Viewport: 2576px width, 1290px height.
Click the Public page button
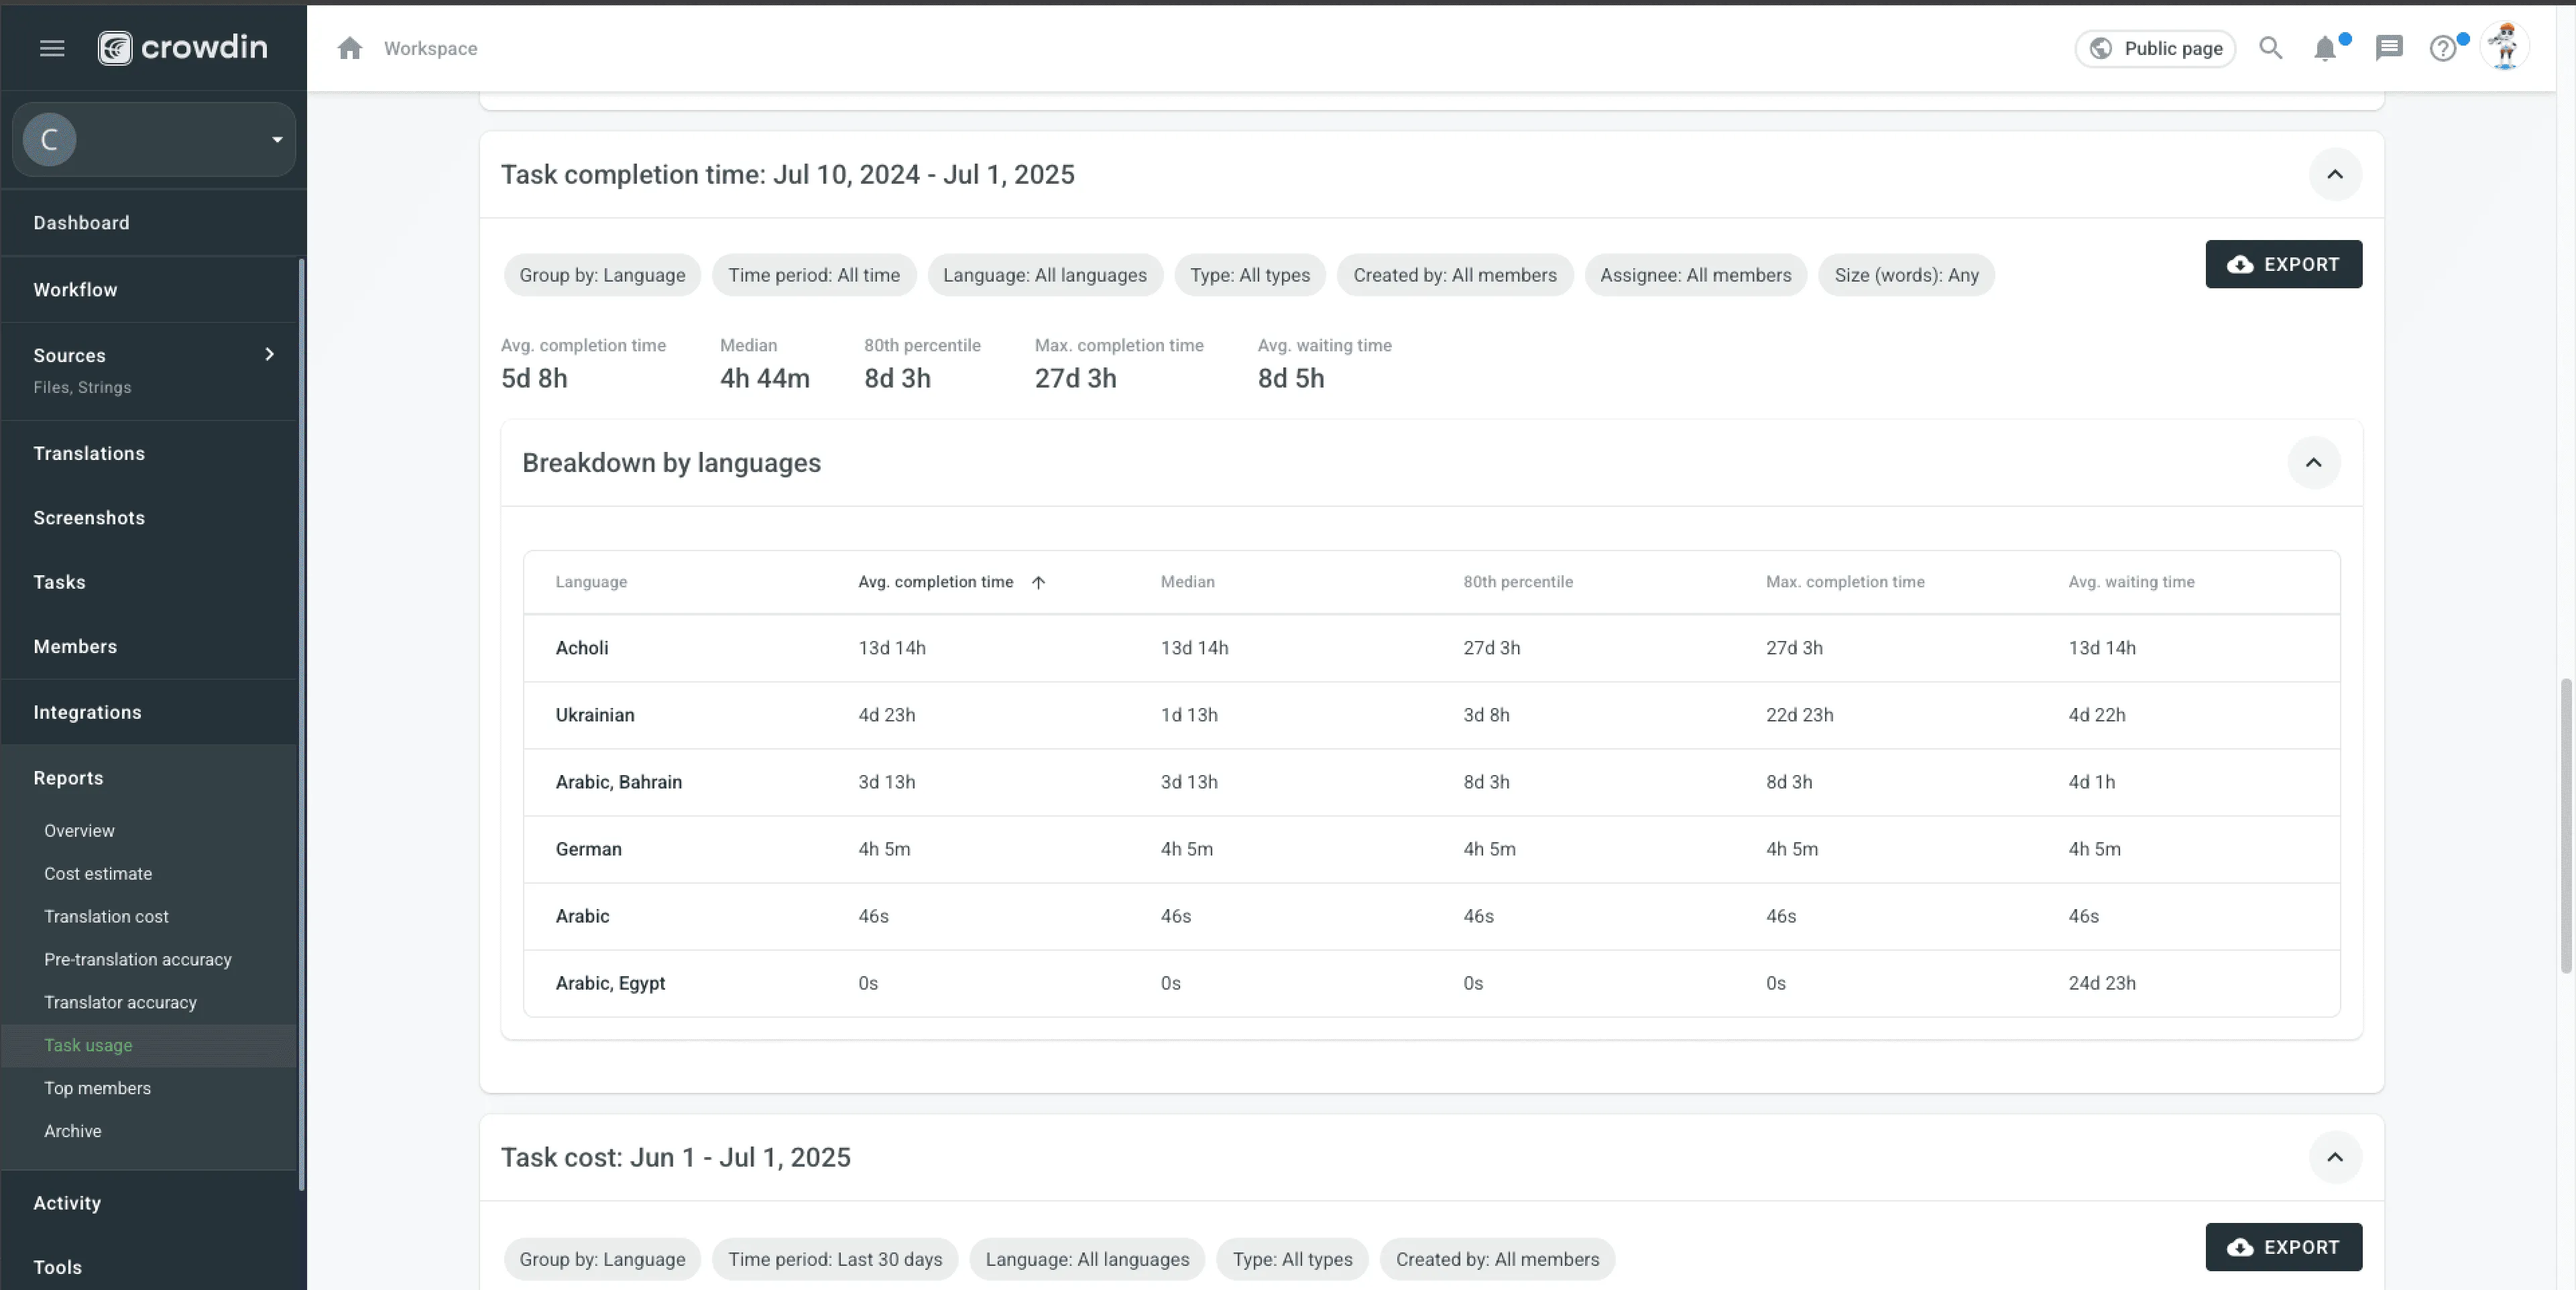coord(2155,48)
